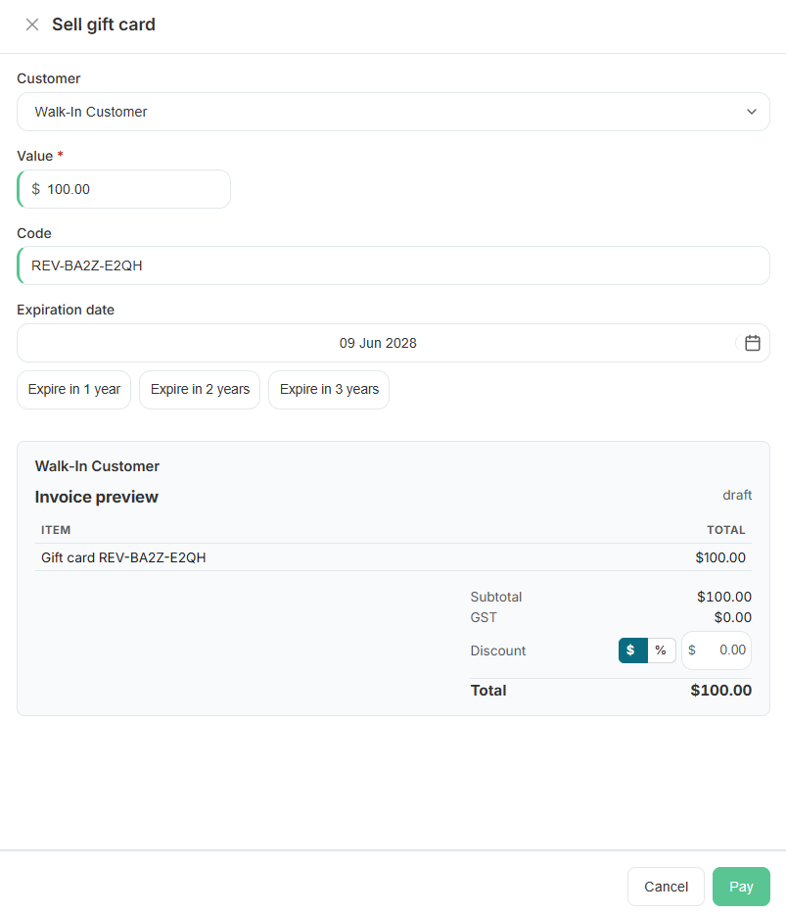The image size is (786, 915).
Task: Click the Expiration date field showing 09 Jun 2028
Action: point(393,343)
